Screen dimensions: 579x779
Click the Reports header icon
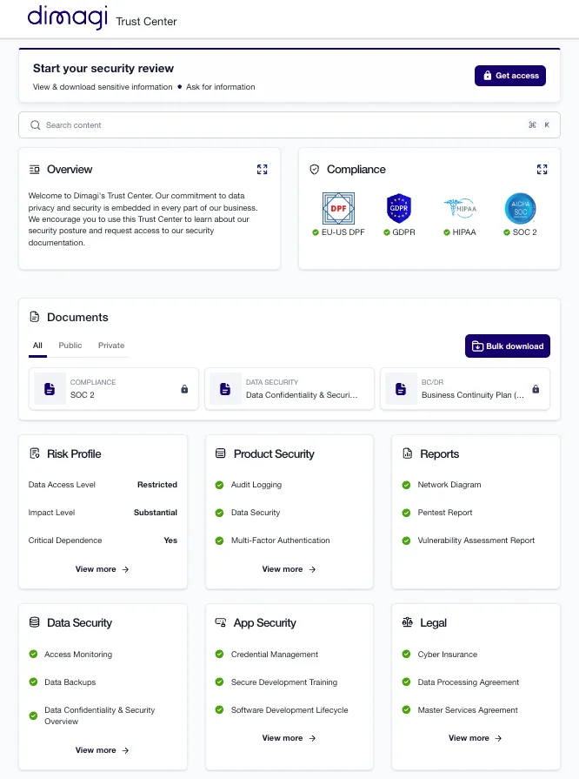click(x=408, y=453)
